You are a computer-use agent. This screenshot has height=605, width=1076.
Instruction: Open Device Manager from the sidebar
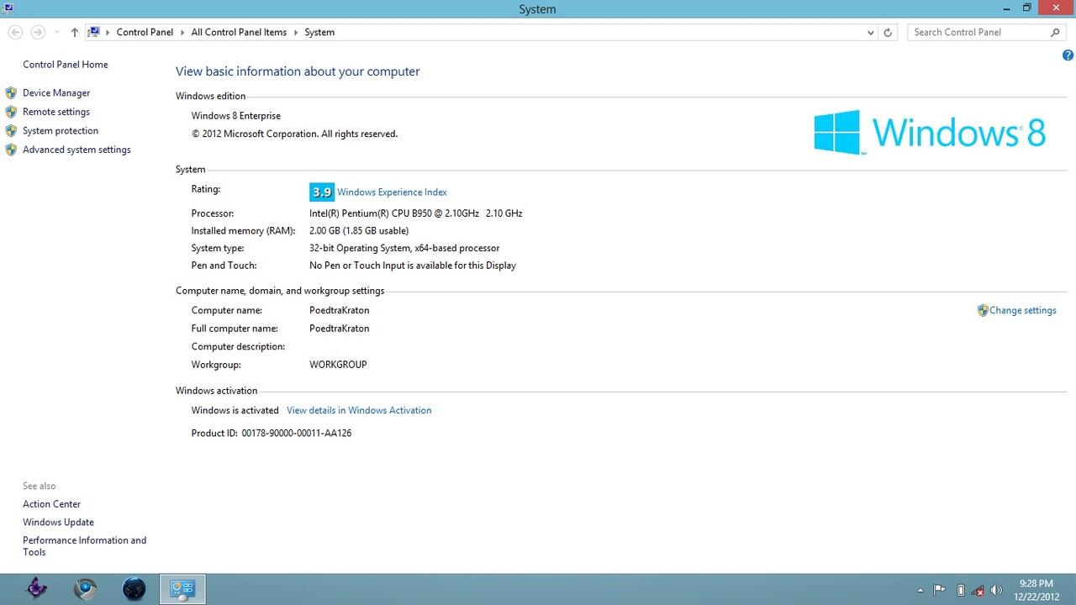click(x=56, y=93)
